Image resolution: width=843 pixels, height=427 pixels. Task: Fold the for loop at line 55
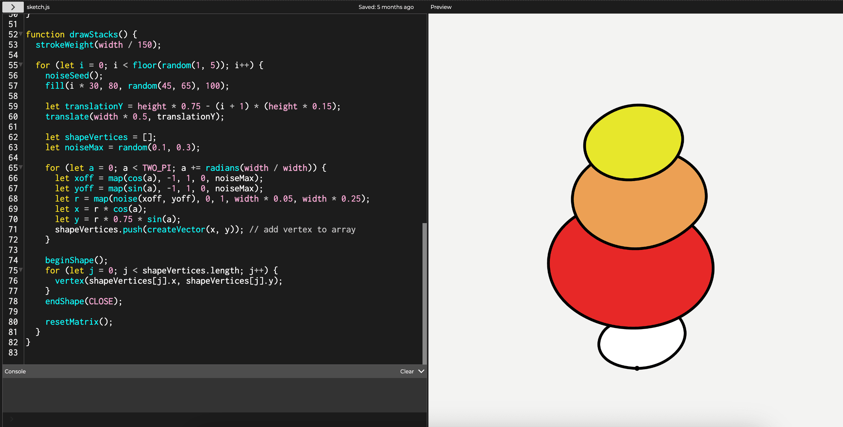(x=21, y=65)
